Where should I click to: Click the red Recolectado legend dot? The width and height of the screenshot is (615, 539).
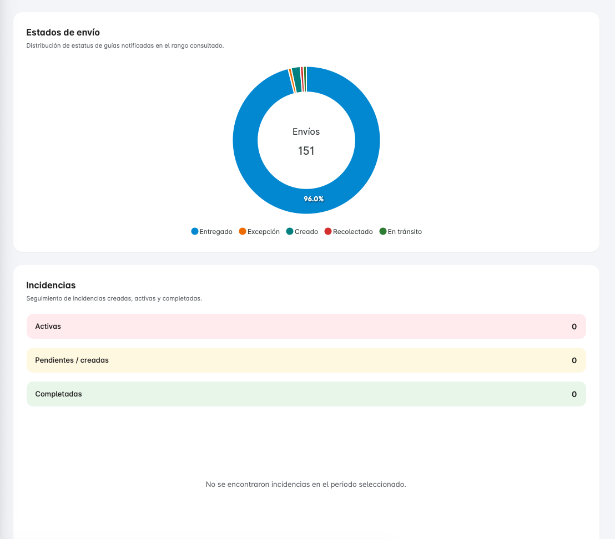(x=327, y=232)
